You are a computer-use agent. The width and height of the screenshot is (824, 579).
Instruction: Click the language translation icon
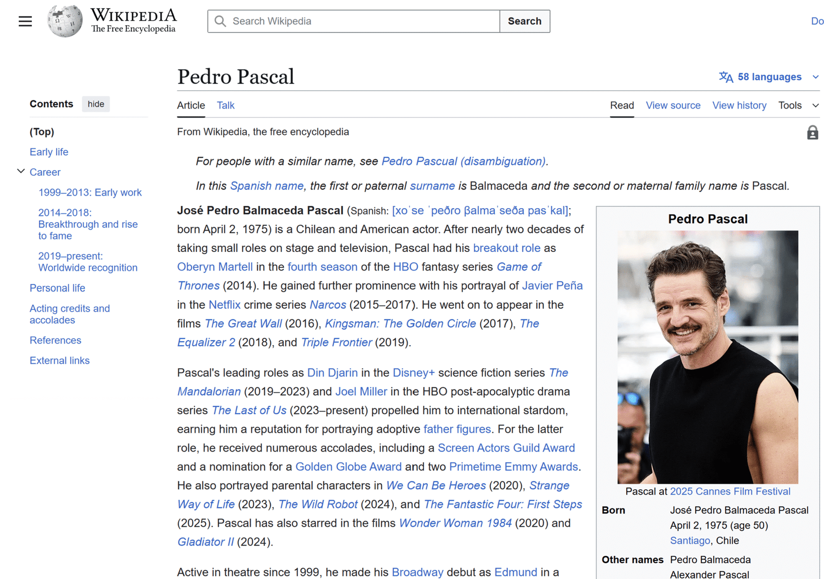coord(726,77)
